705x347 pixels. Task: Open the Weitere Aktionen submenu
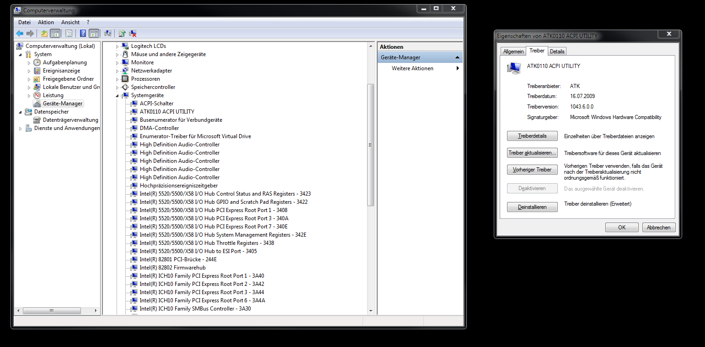458,68
